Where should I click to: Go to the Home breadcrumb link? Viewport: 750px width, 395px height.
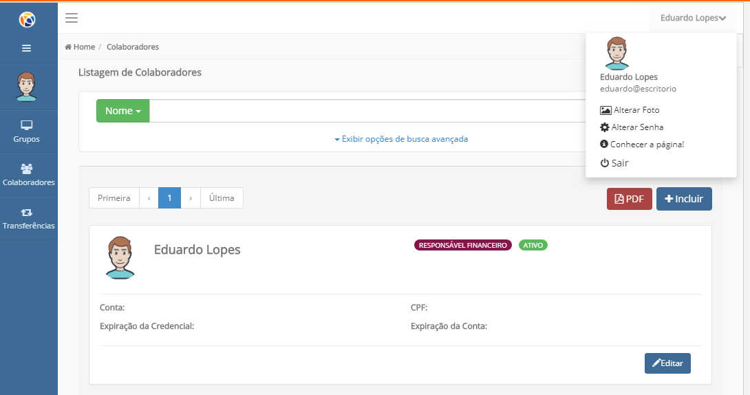pos(80,47)
